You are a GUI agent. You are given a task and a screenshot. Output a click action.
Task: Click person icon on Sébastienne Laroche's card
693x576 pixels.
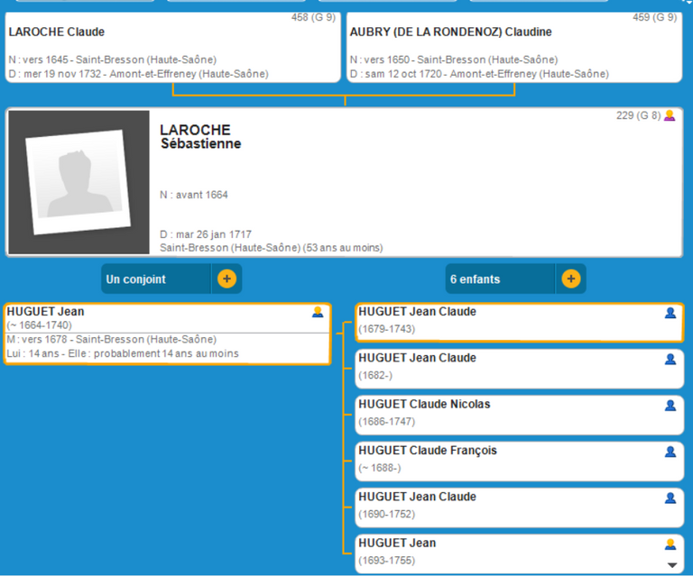(670, 115)
